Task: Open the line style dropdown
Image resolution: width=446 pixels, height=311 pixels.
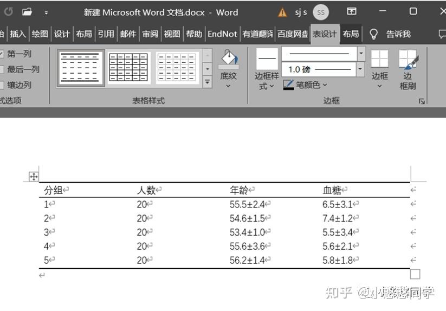Action: click(361, 54)
